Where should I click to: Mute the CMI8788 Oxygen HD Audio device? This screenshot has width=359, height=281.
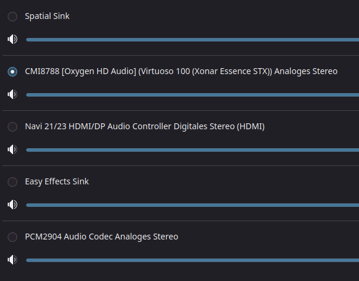(12, 94)
